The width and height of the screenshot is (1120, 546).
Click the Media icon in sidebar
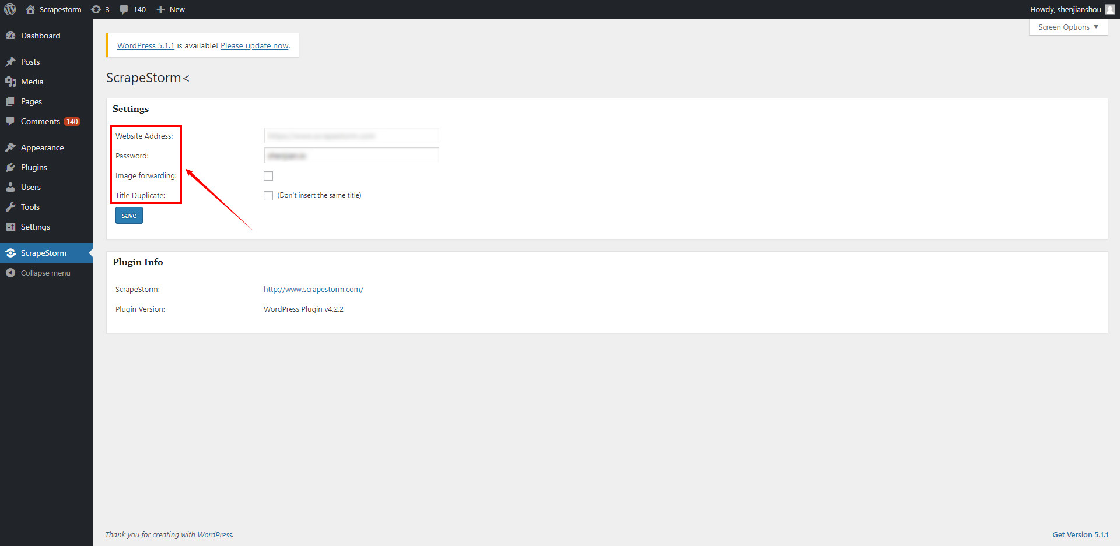click(x=10, y=82)
